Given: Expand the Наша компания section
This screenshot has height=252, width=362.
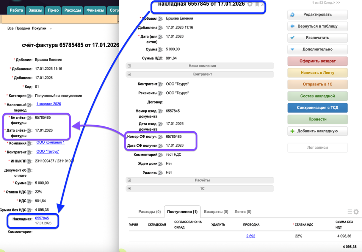Looking at the screenshot, I should pyautogui.click(x=129, y=66).
